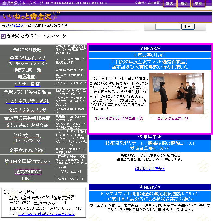Open the いいねっと金沢 breadcrumb link
The height and width of the screenshot is (221, 213).
(14, 25)
